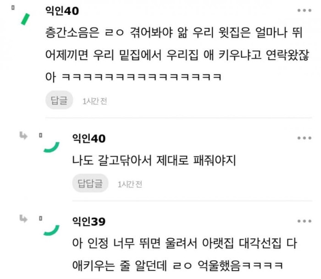Viewport: 321px width, 279px height.
Task: Open the three-dot menu on the 익인39 reply
Action: tap(304, 221)
